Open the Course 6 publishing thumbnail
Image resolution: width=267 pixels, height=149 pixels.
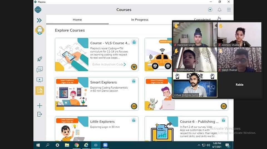(x=161, y=129)
